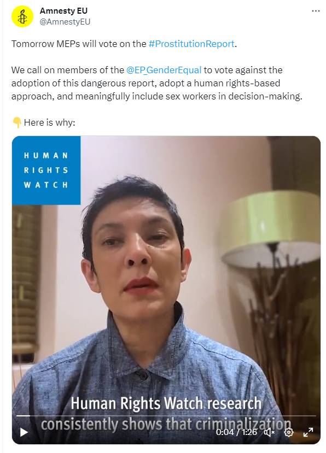Open the #ProstitutionReport hashtag
The height and width of the screenshot is (453, 326).
pos(191,44)
